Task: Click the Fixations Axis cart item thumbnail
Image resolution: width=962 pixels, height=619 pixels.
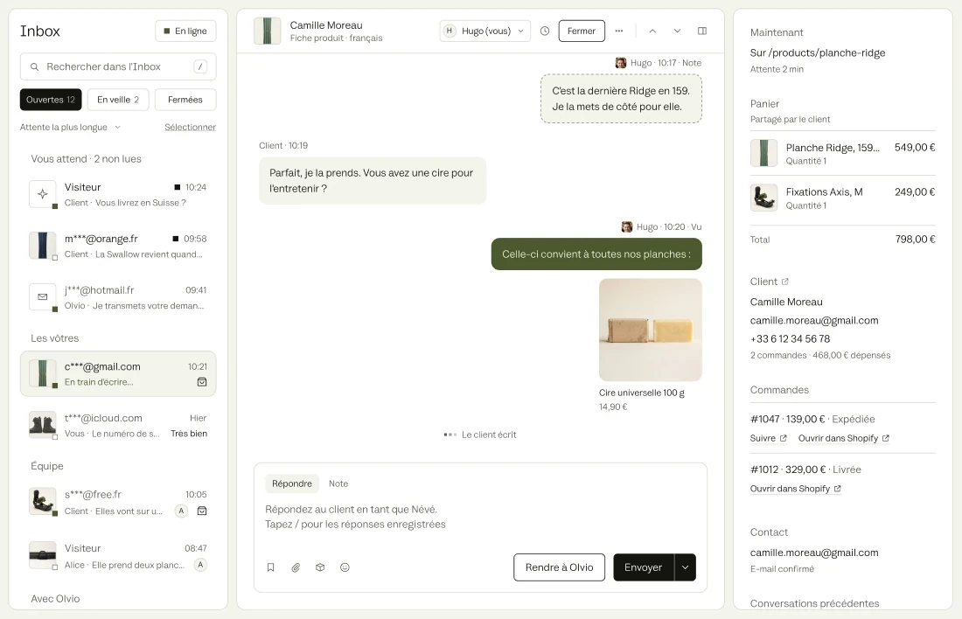Action: pyautogui.click(x=763, y=198)
